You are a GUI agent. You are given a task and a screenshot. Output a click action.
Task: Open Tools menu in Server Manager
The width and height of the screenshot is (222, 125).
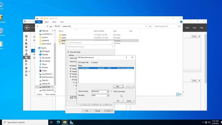(x=187, y=28)
